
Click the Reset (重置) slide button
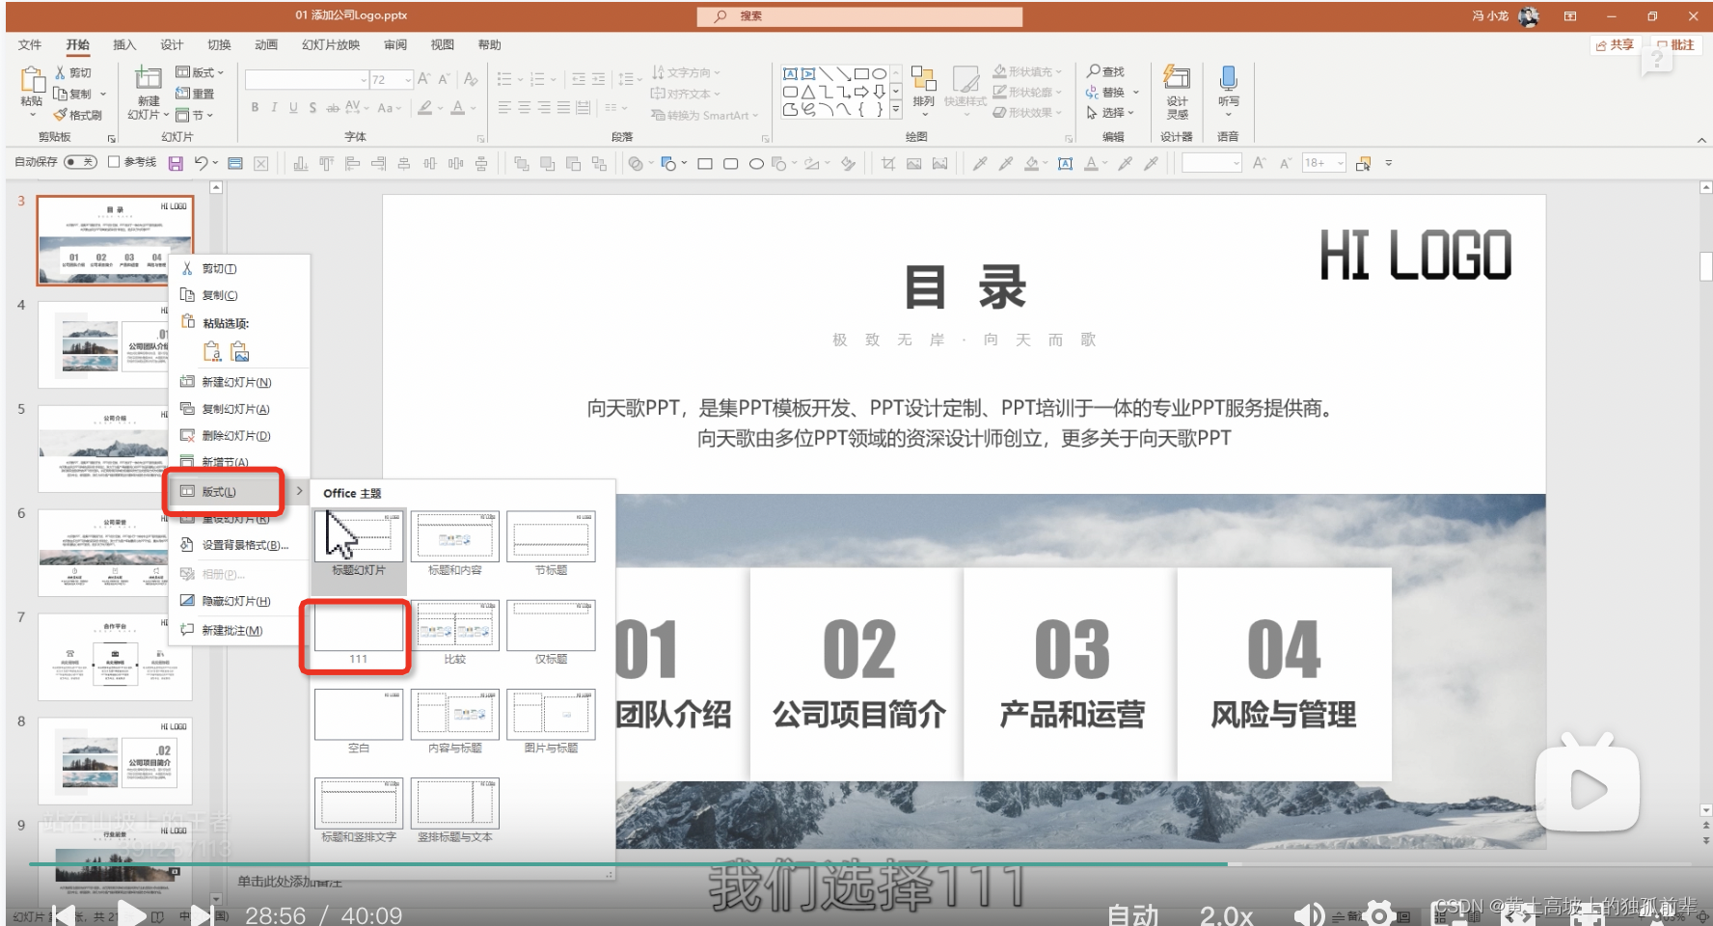coord(195,94)
